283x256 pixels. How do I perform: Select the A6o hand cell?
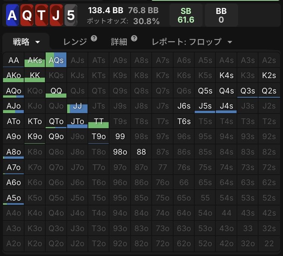pos(13,182)
